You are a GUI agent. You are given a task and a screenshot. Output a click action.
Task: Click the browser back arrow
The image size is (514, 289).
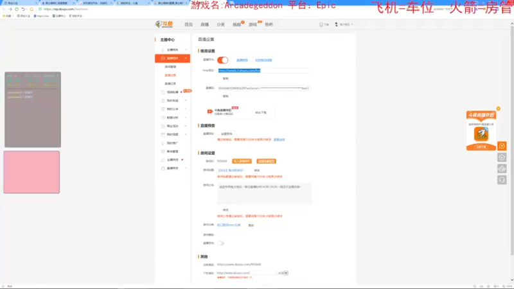[x=4, y=9]
